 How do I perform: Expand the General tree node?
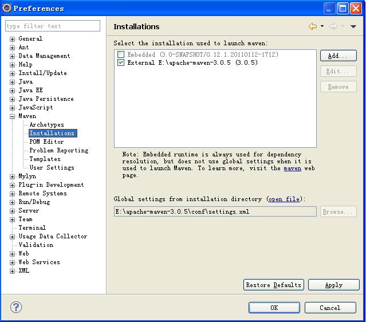pyautogui.click(x=13, y=39)
